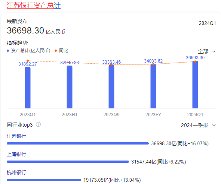Viewport: 221px width, 184px height.
Task: Click chevron arrow next to 全部
Action: [214, 51]
